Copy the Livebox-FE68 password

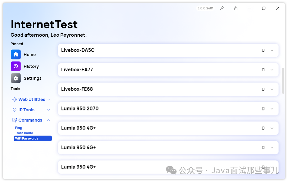point(263,89)
